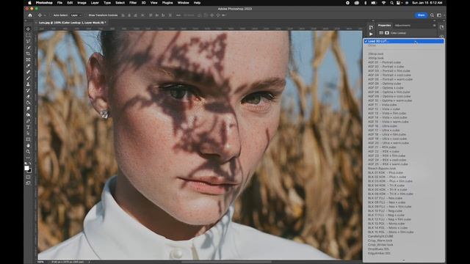Select the Luts.jpg document tab

(x=72, y=23)
